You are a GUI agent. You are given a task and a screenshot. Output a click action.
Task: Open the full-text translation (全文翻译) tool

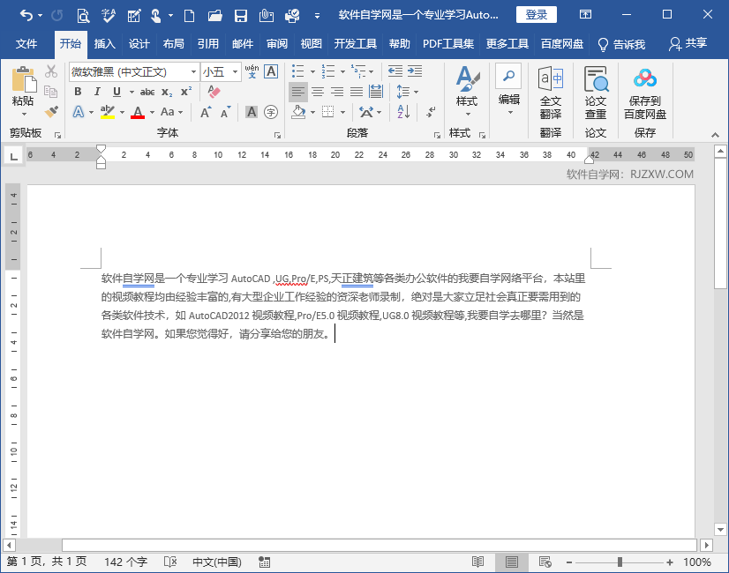[x=550, y=93]
